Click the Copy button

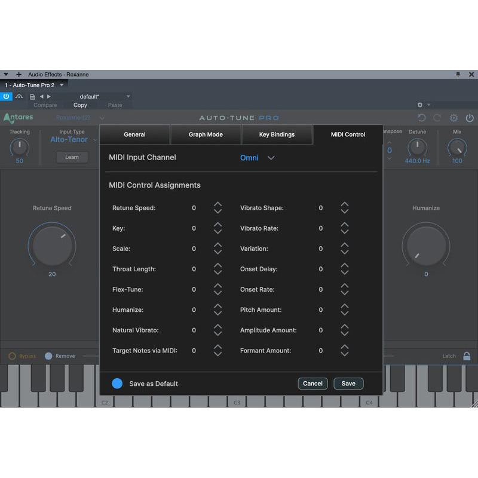point(80,105)
